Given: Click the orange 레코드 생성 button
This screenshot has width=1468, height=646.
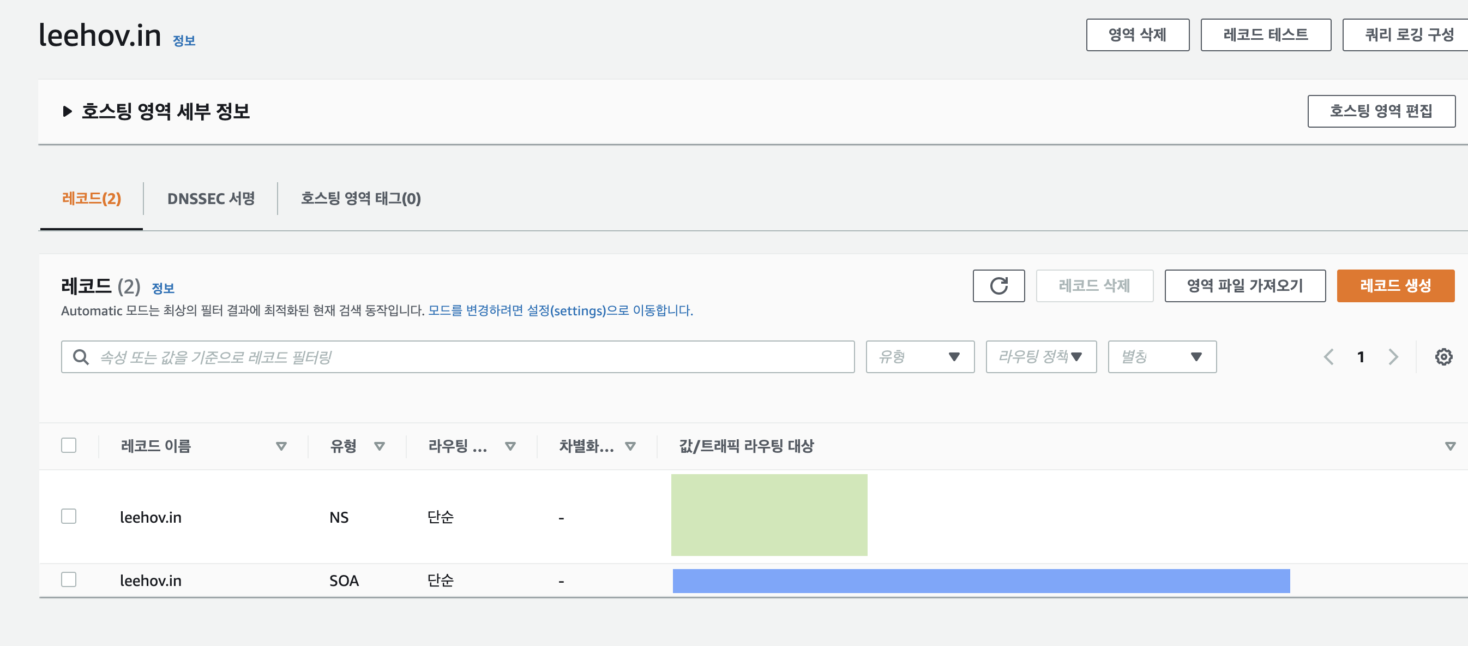Looking at the screenshot, I should [1395, 286].
